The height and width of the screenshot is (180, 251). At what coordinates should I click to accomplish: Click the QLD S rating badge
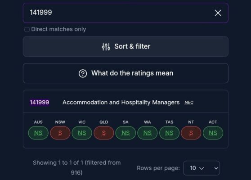104,133
